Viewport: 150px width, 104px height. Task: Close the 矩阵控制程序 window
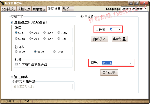144,3
